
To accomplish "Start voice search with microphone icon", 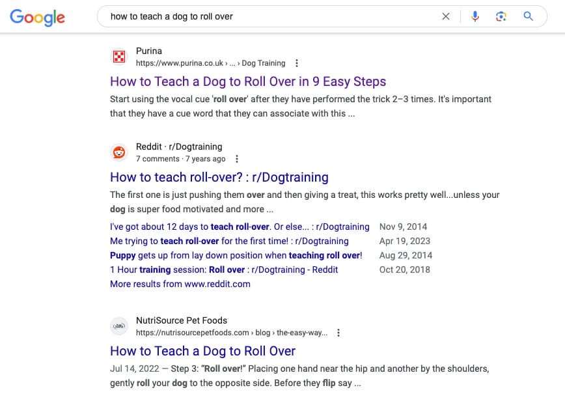I will click(x=475, y=16).
